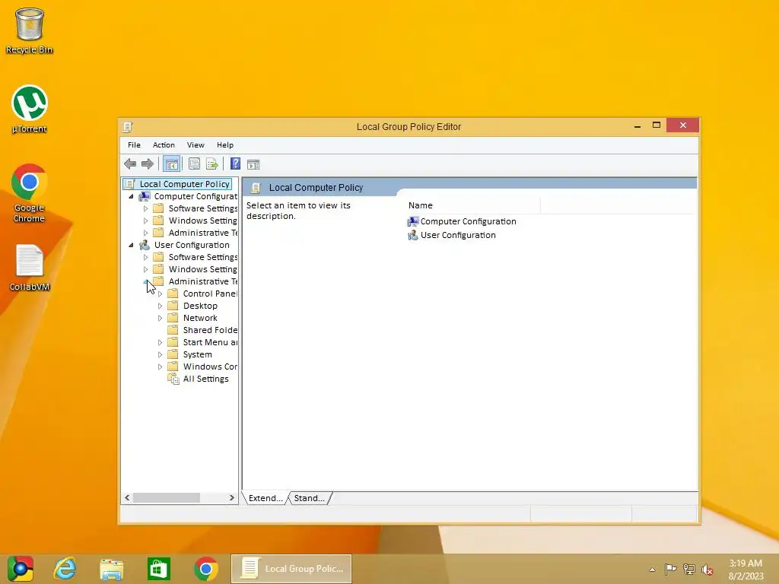Expand Software Settings under Computer Configuration

[145, 208]
